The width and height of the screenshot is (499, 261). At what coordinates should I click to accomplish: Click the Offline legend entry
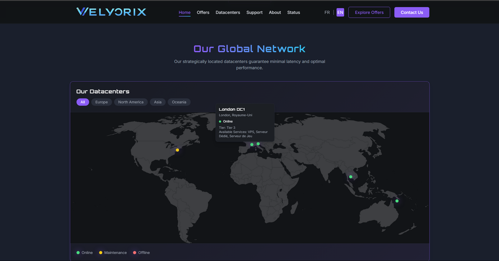point(141,253)
